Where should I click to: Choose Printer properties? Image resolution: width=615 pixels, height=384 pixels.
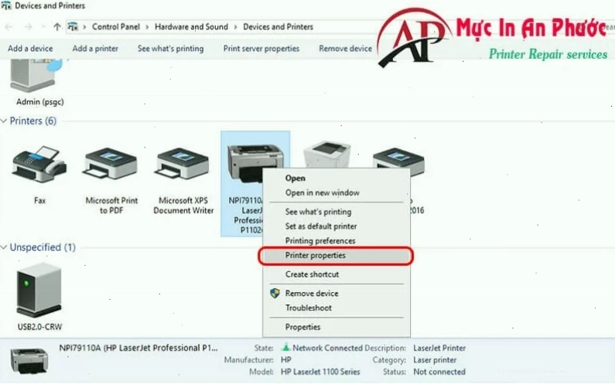(337, 256)
